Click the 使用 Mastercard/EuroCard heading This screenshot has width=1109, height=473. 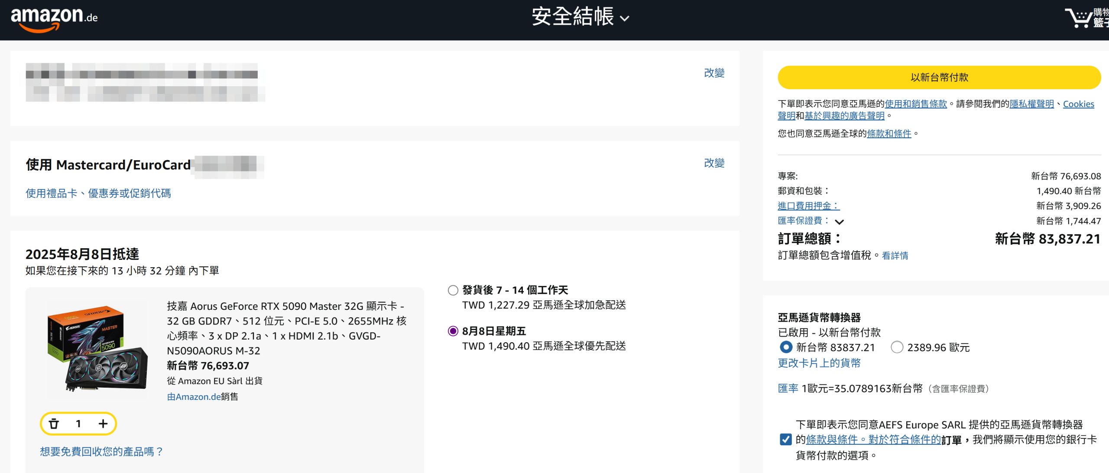108,165
